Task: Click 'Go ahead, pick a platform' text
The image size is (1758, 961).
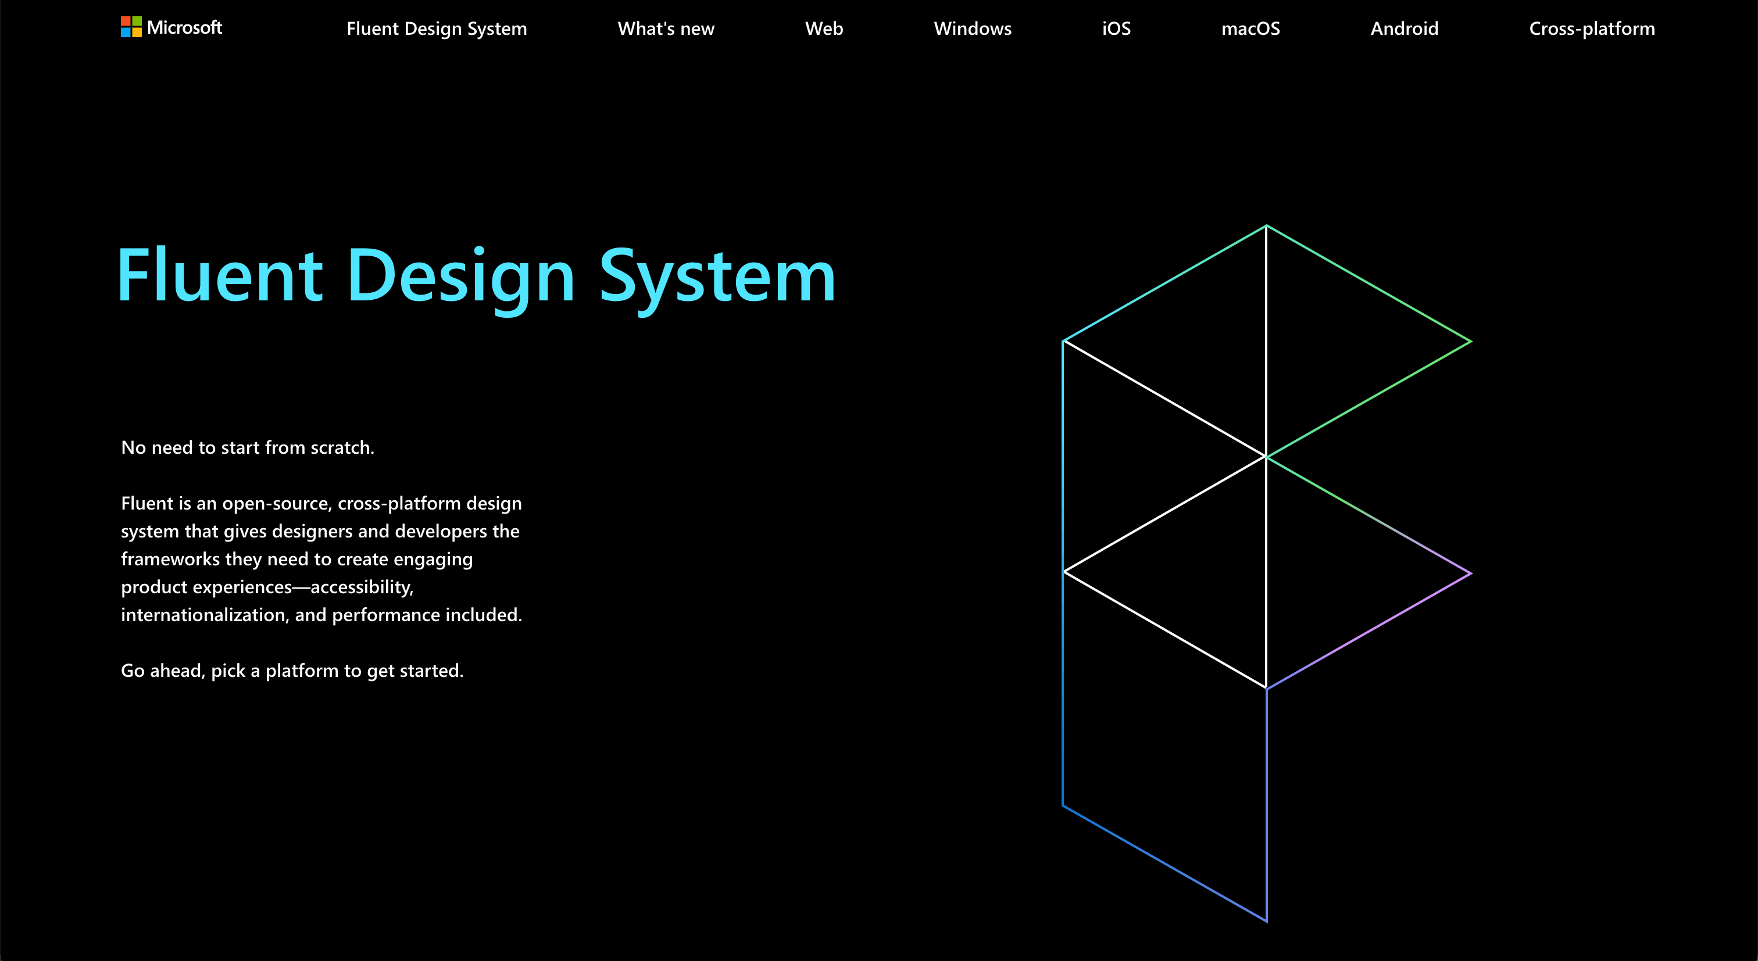Action: (292, 670)
